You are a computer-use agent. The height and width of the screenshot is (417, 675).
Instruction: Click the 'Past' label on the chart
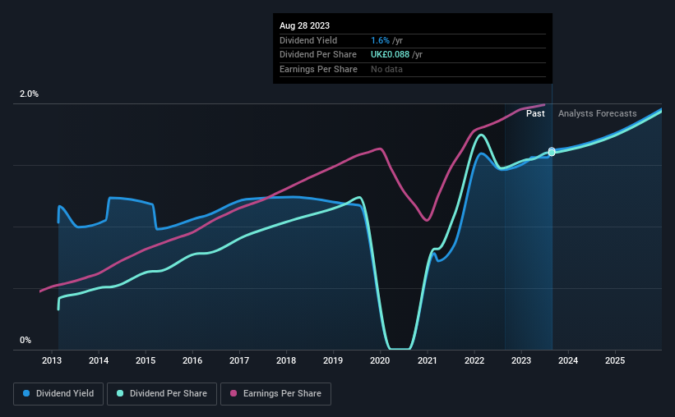coord(535,113)
